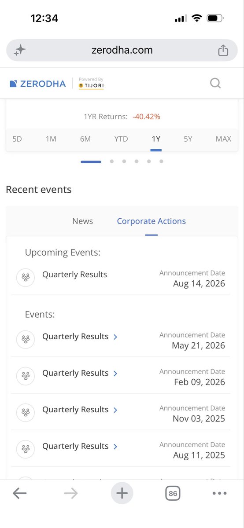This screenshot has width=244, height=528.
Task: Select the YTD chart range
Action: coord(121,139)
